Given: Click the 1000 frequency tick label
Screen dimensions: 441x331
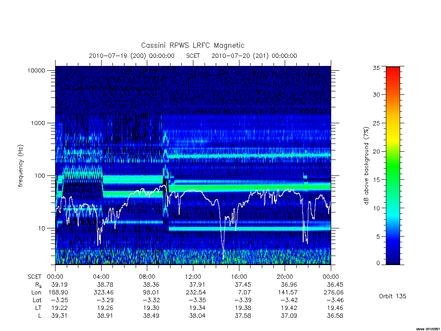Looking at the screenshot, I should (38, 123).
